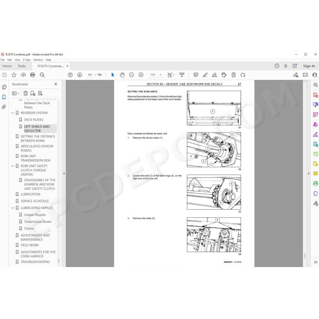Activate the Hand pan tool

122,75
